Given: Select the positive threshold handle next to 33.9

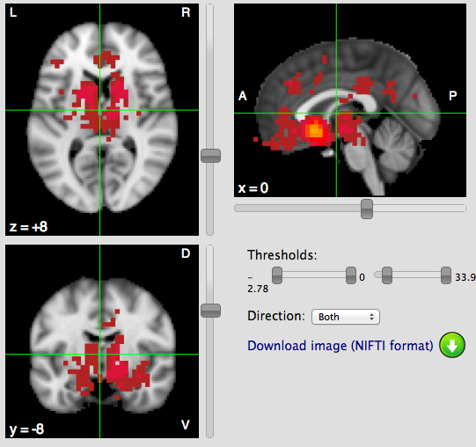Looking at the screenshot, I should point(446,275).
